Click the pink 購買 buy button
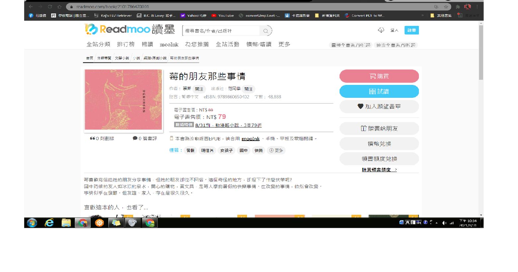This screenshot has height=272, width=518. coord(379,76)
